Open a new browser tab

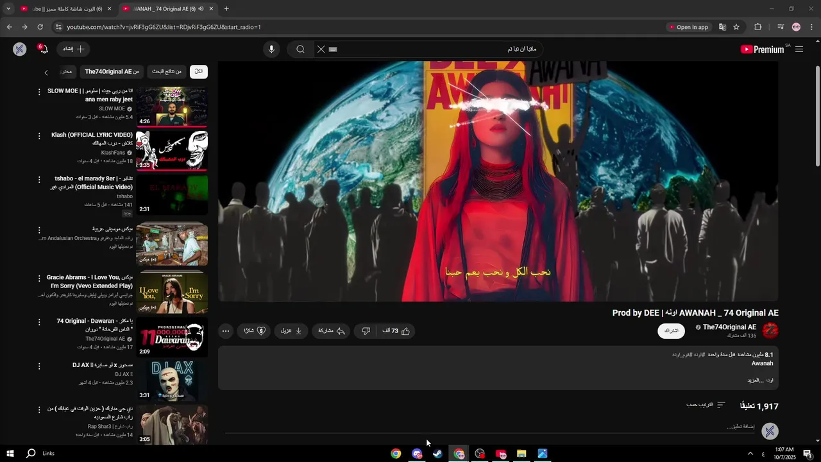click(226, 9)
